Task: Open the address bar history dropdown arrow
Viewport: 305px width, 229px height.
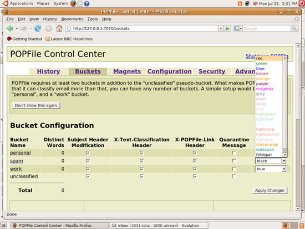Action: click(x=221, y=28)
